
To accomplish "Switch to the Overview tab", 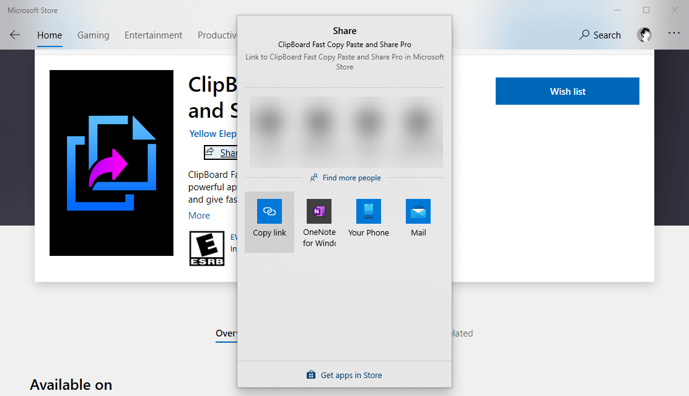I will pos(226,333).
